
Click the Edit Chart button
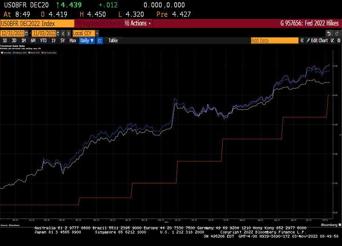pyautogui.click(x=319, y=40)
